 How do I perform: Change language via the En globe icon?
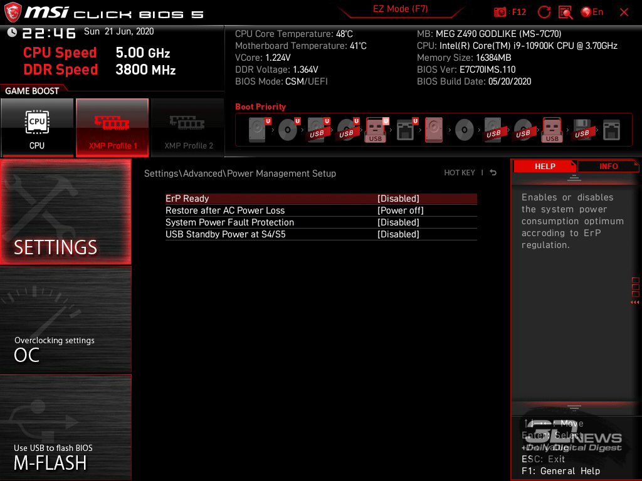pyautogui.click(x=592, y=13)
